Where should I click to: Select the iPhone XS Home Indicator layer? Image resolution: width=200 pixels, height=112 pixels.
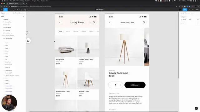pos(12,76)
